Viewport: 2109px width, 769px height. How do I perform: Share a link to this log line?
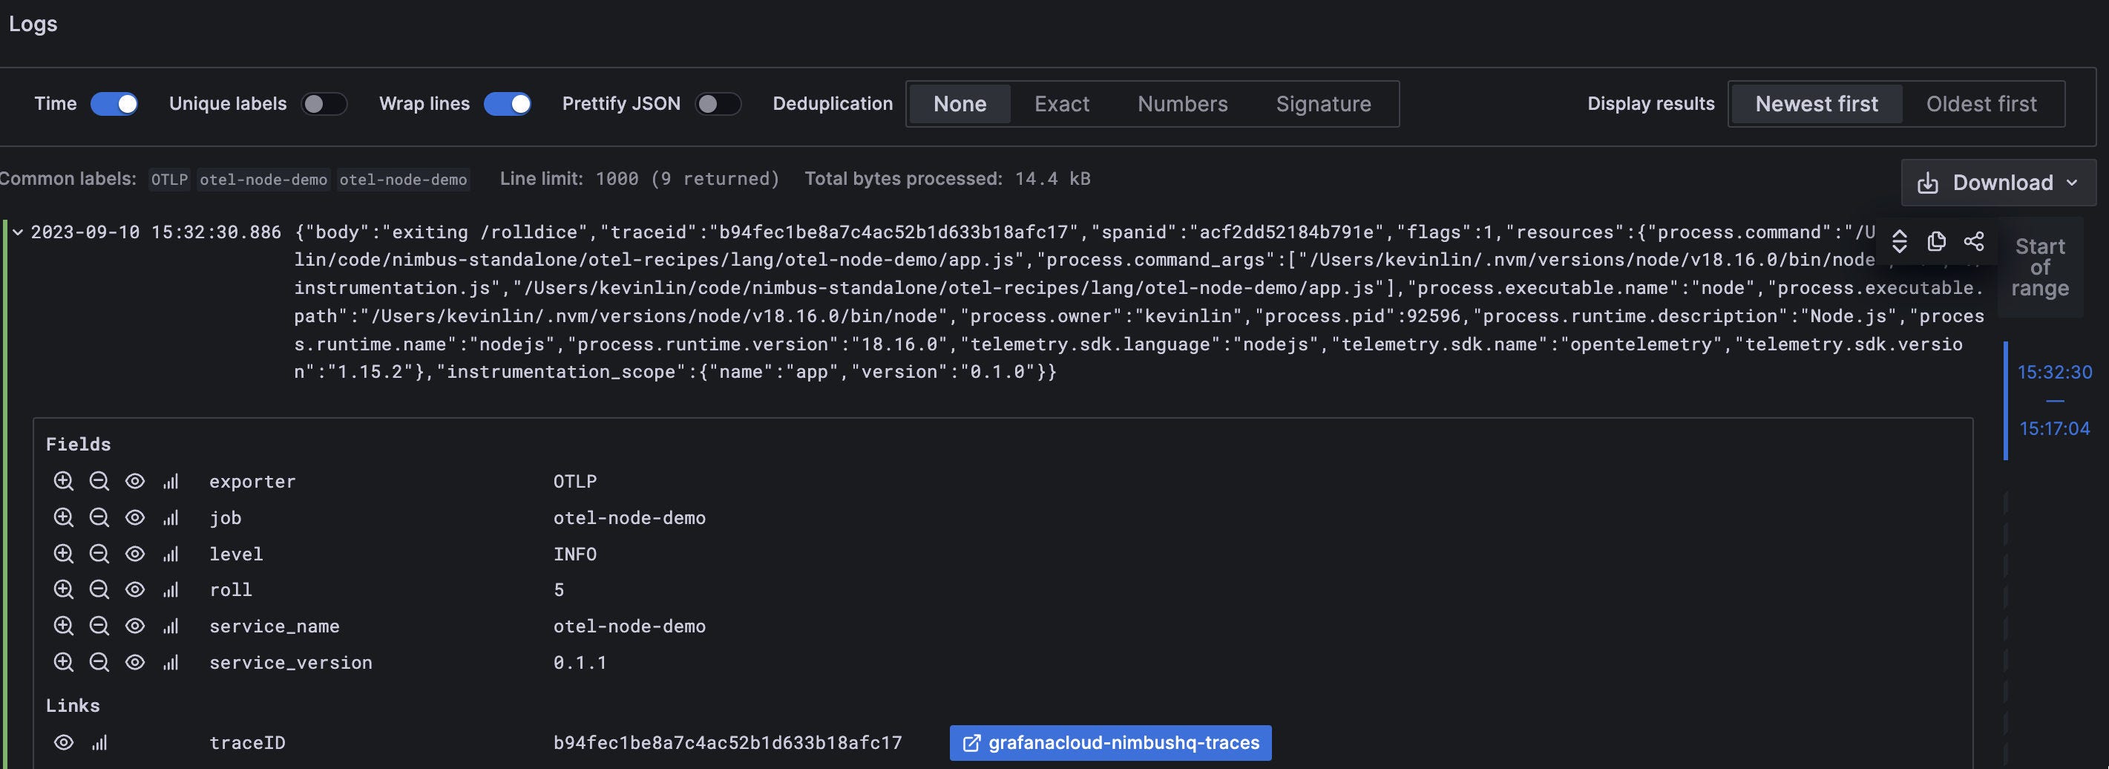1975,241
